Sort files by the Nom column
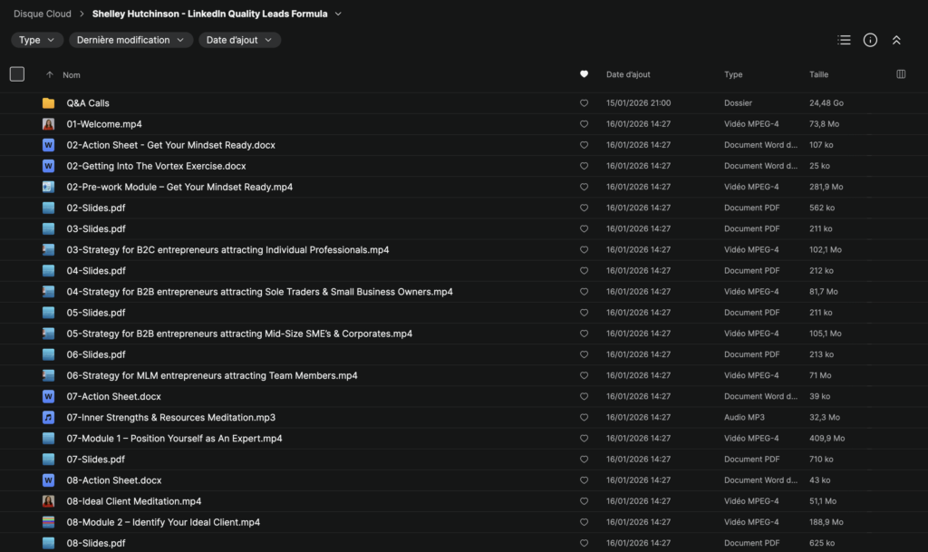The width and height of the screenshot is (928, 552). pyautogui.click(x=72, y=75)
